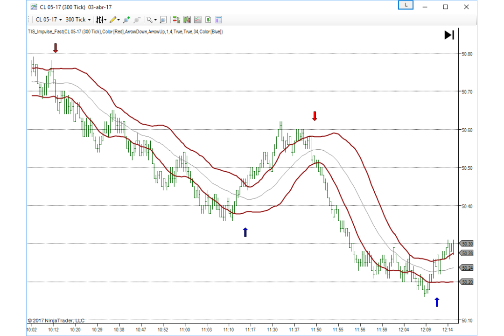Image resolution: width=504 pixels, height=336 pixels.
Task: Select the red down arrow near 11:50
Action: click(315, 116)
